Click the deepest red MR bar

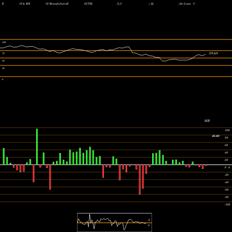[x=140, y=180]
